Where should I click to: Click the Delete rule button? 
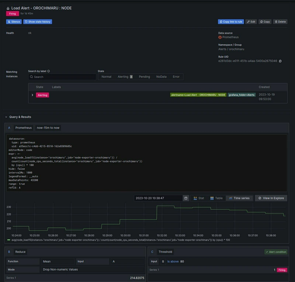point(280,22)
